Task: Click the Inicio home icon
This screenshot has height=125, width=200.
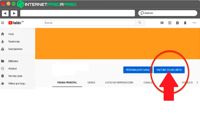Action: coord(2,34)
